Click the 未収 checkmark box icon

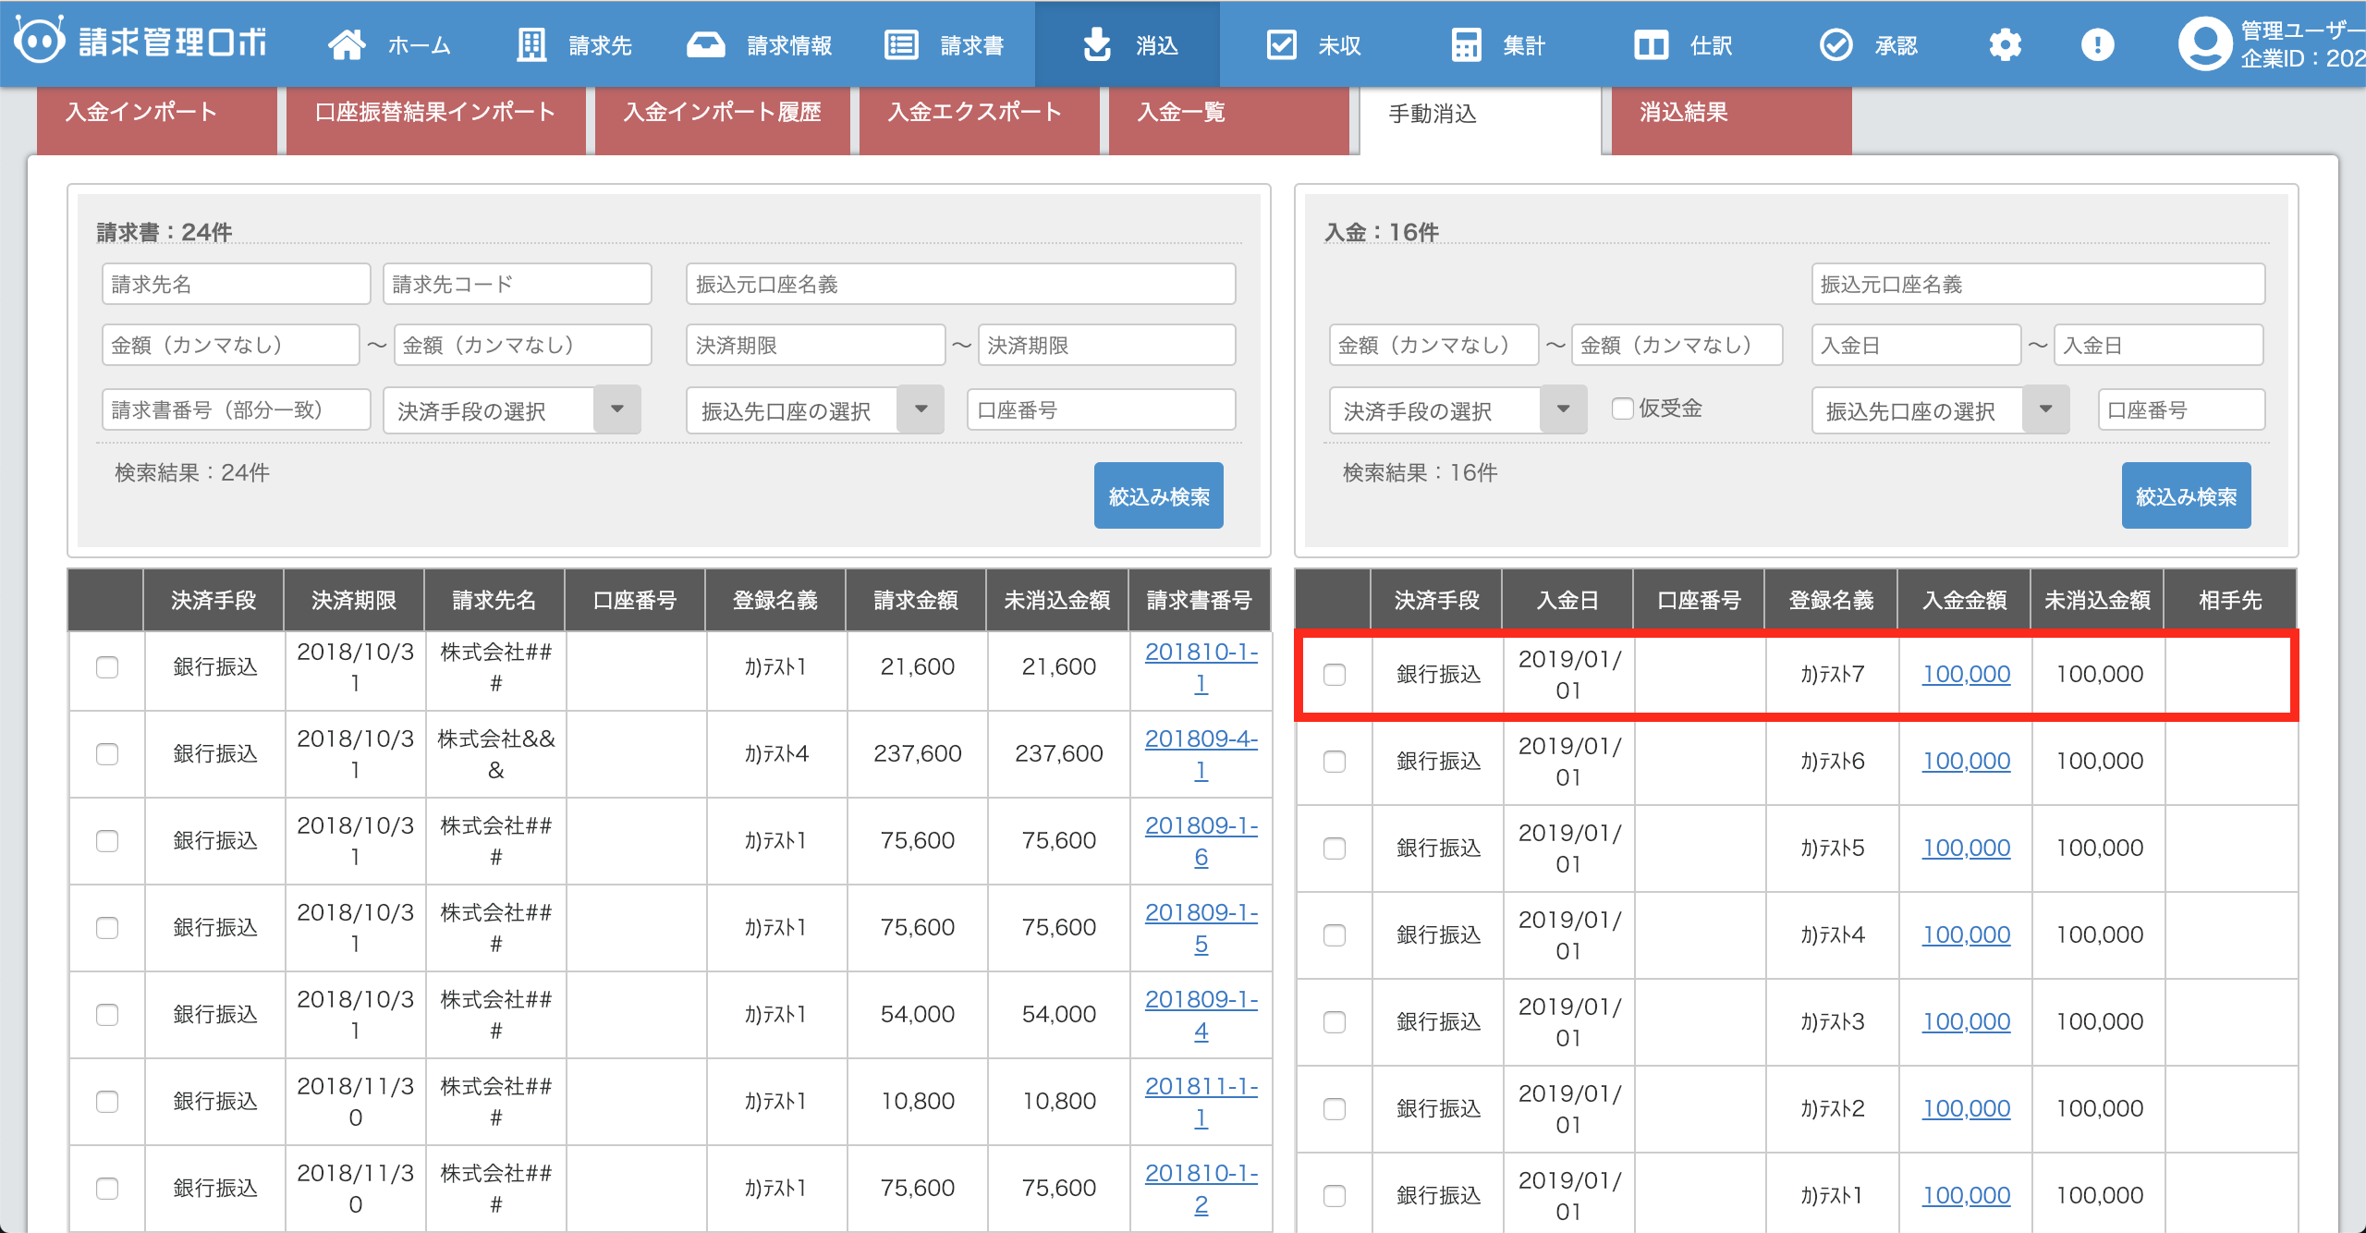1281,44
